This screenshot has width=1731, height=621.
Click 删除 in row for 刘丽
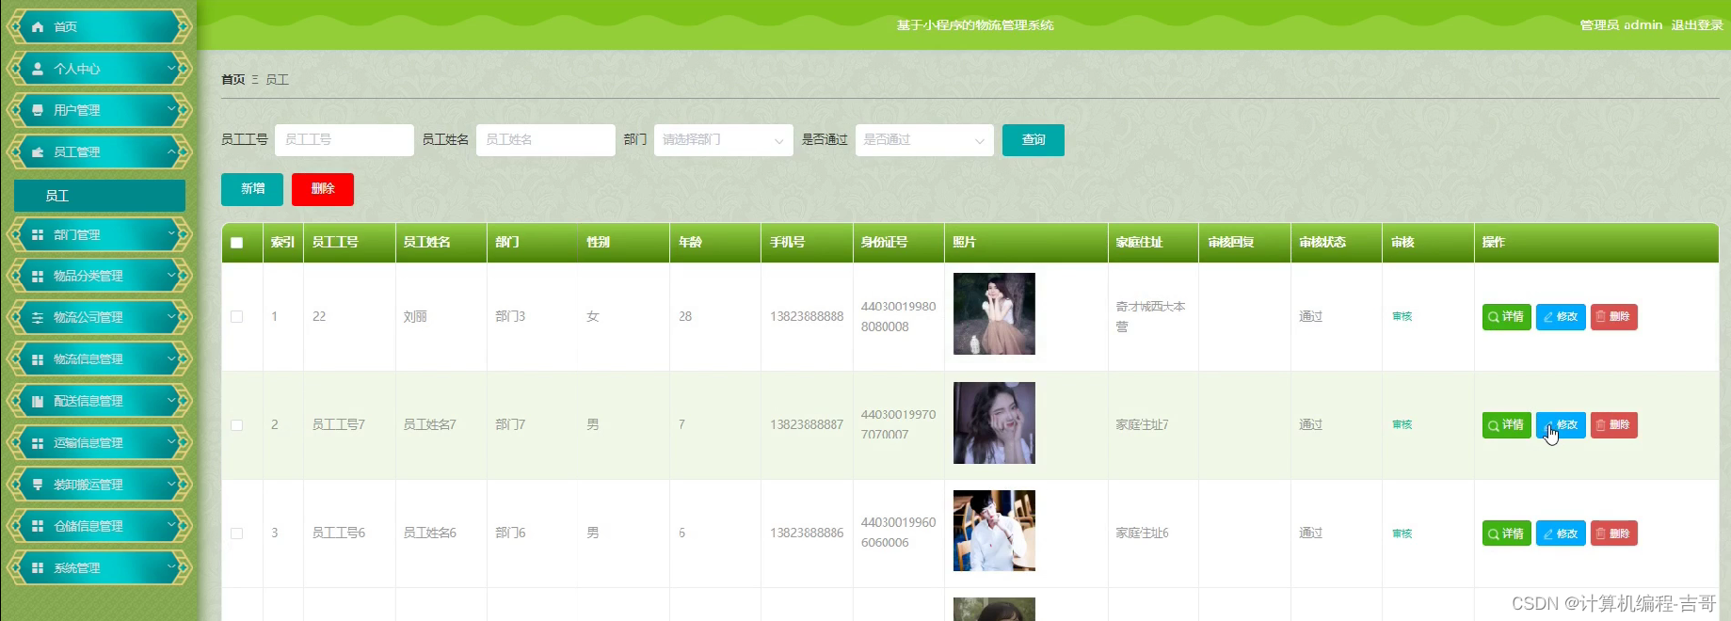pyautogui.click(x=1613, y=317)
